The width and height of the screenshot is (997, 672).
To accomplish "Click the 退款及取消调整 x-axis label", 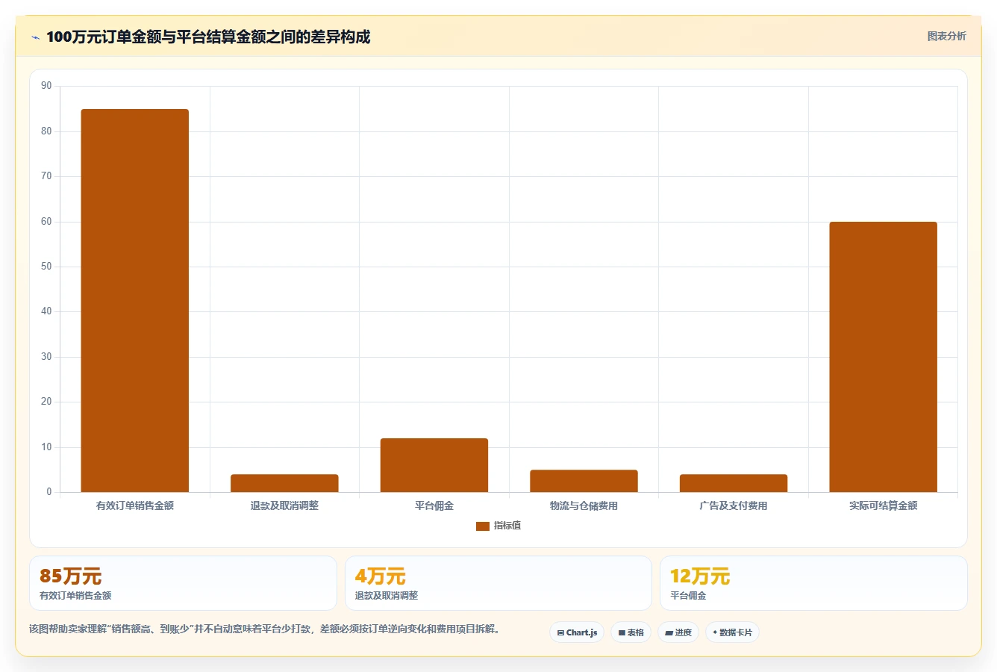I will click(x=284, y=505).
